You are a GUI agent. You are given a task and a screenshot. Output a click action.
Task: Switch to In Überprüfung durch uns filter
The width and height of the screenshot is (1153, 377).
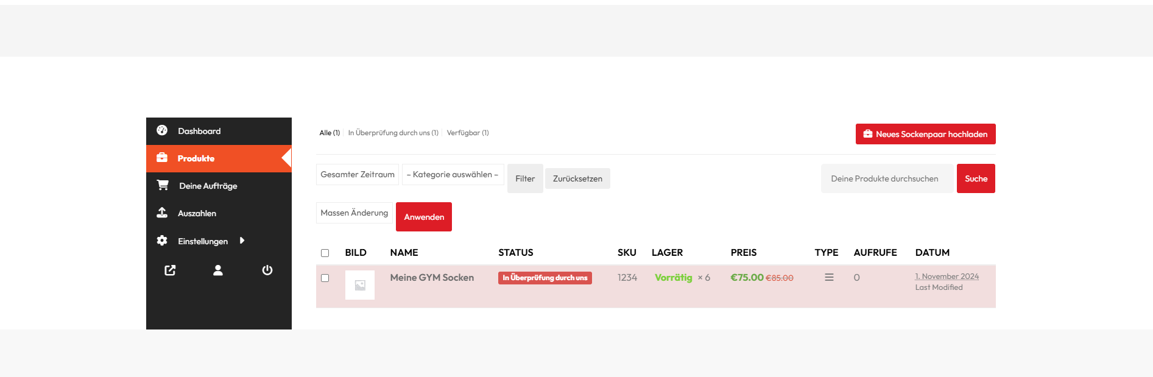393,133
